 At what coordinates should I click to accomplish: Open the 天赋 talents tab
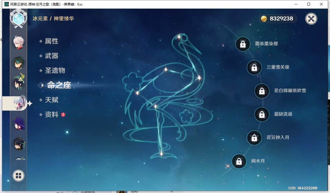(x=51, y=100)
